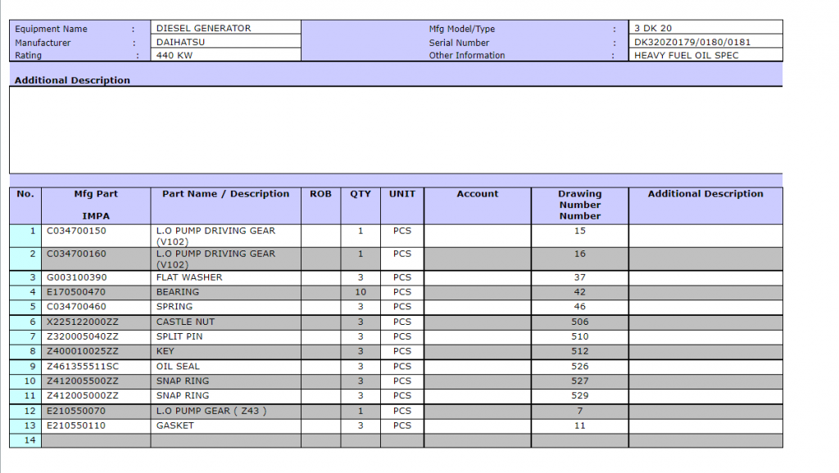Image resolution: width=839 pixels, height=473 pixels.
Task: Click inside the large Additional Description text area
Action: [x=395, y=129]
